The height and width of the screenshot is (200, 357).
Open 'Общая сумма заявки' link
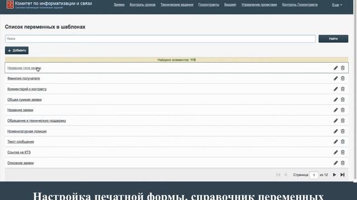[x=25, y=99]
